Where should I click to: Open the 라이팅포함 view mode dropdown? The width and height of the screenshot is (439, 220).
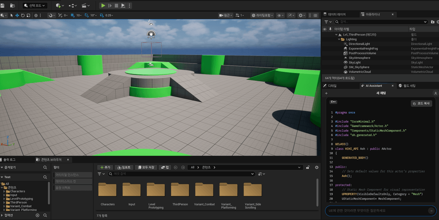point(262,15)
